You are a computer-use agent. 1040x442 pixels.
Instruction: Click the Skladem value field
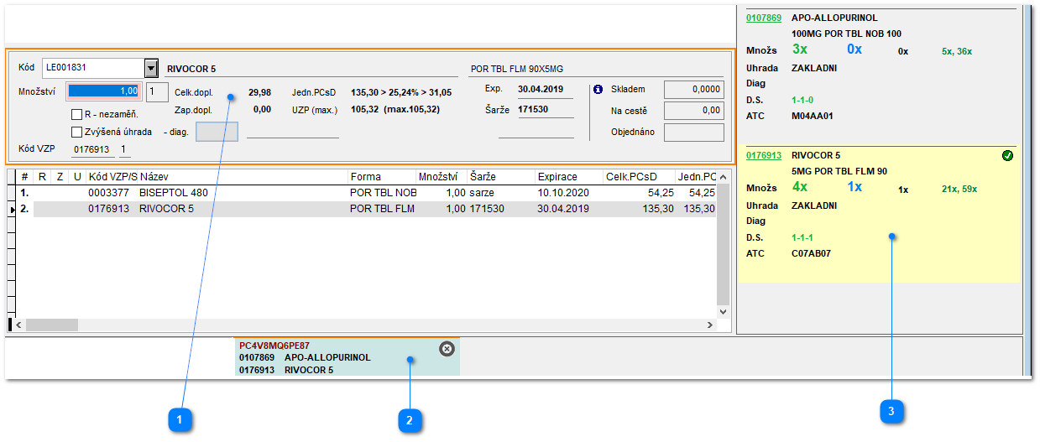[x=694, y=90]
